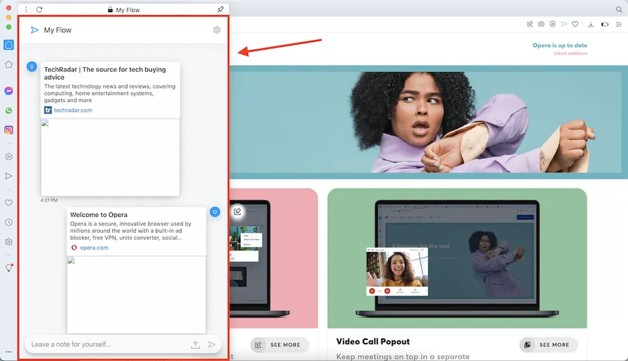This screenshot has width=628, height=361.
Task: Pin the My Flow panel
Action: click(220, 9)
